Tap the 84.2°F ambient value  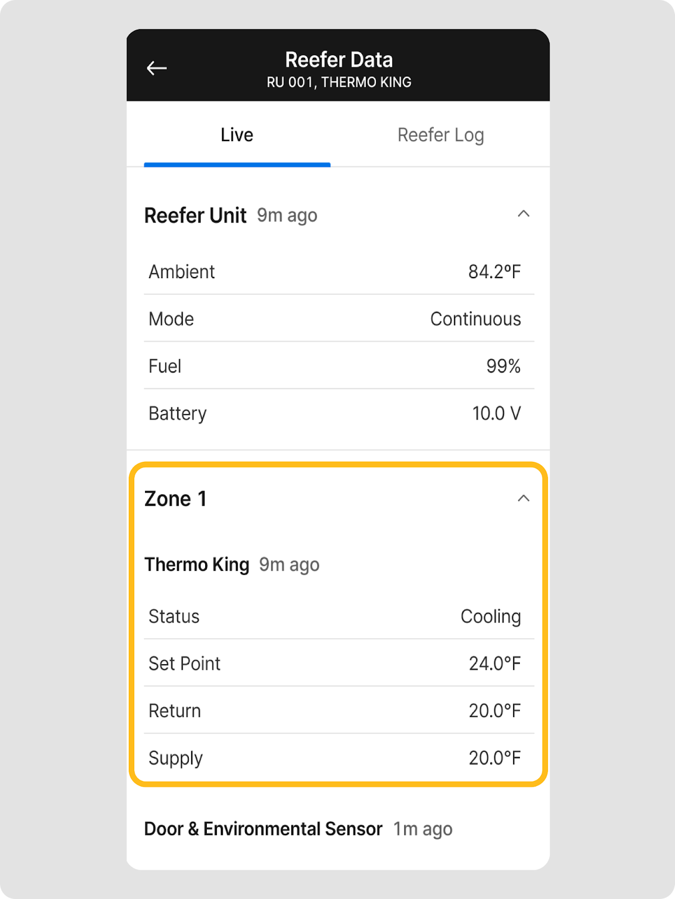click(x=495, y=272)
